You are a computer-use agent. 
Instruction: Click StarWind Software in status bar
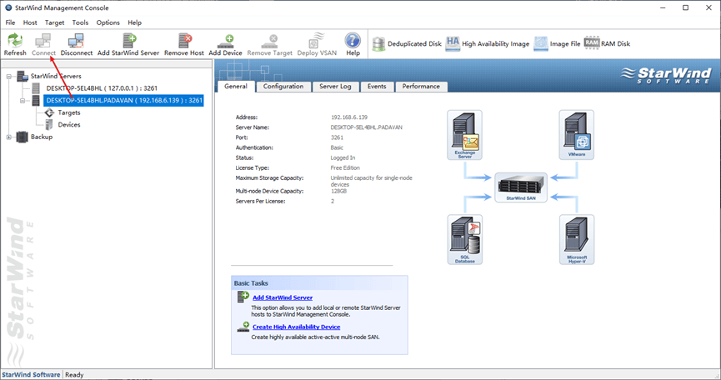[31, 374]
